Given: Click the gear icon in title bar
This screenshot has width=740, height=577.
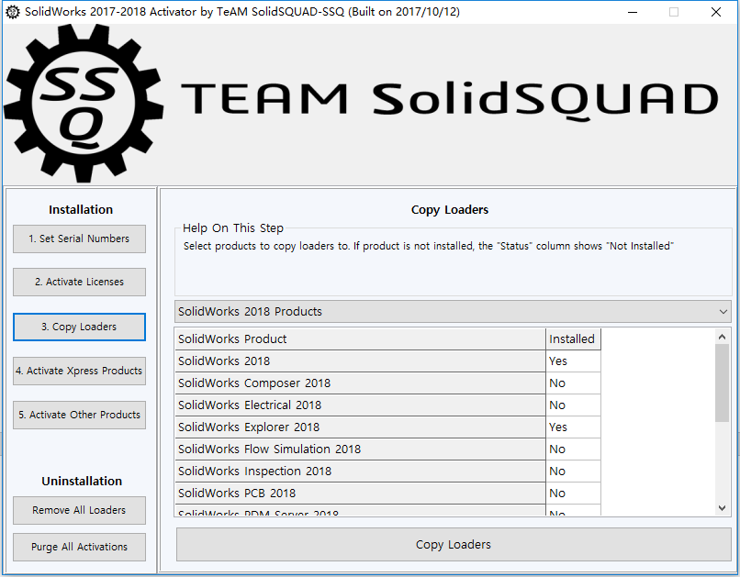Looking at the screenshot, I should pyautogui.click(x=12, y=12).
